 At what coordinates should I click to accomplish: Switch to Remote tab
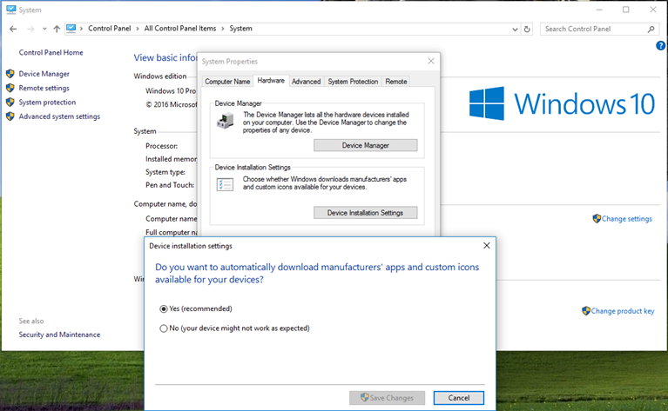coord(396,82)
